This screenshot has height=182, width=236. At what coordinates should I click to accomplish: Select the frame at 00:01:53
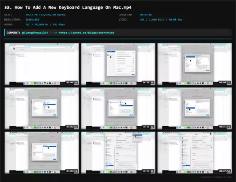tap(195, 109)
